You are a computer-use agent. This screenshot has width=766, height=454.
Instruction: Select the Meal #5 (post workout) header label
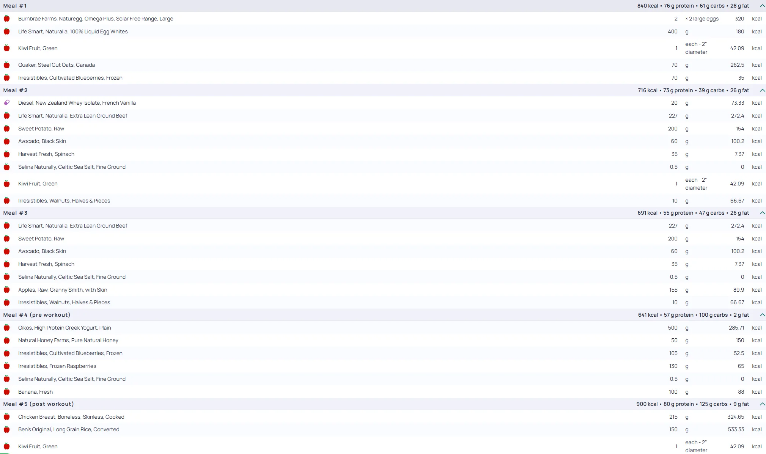(x=39, y=404)
